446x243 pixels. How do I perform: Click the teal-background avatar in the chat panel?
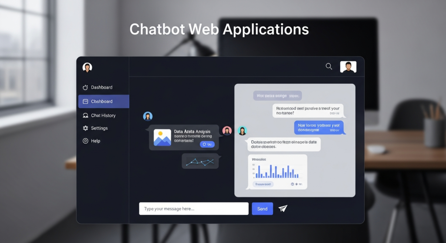(x=242, y=131)
